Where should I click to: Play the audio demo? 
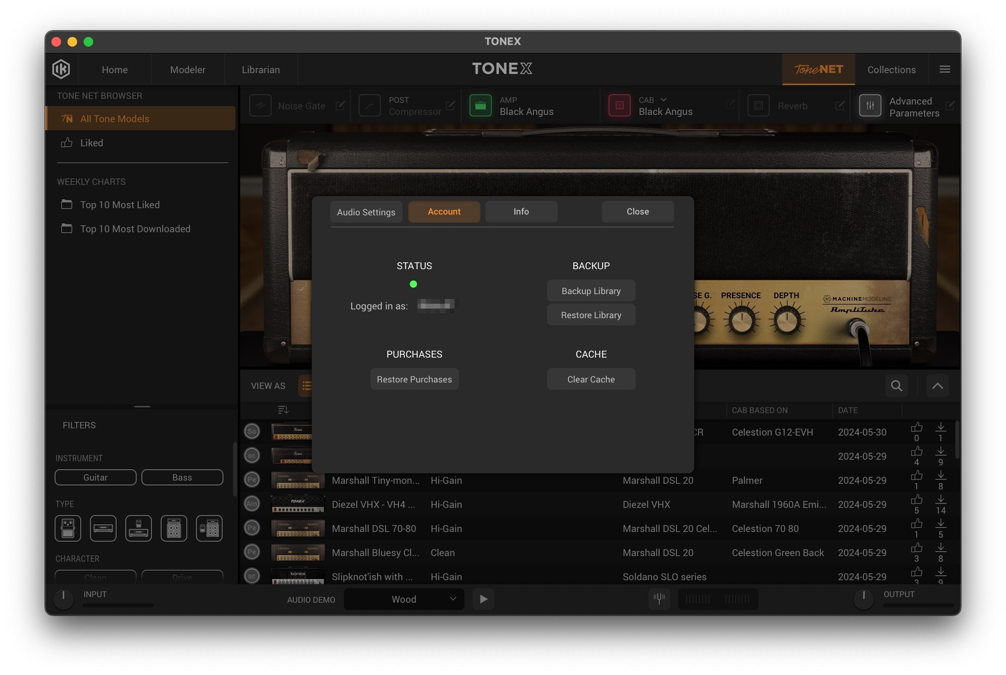point(483,599)
